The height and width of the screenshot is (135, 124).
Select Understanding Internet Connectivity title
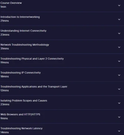[23, 31]
